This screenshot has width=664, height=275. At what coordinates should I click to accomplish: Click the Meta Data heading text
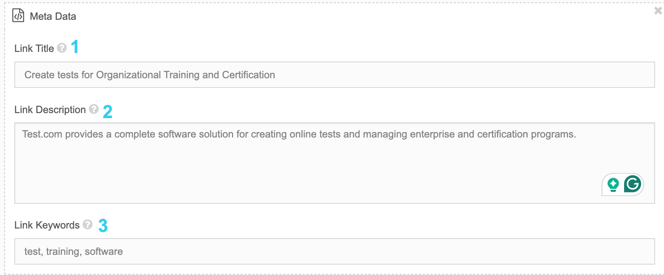tap(53, 16)
